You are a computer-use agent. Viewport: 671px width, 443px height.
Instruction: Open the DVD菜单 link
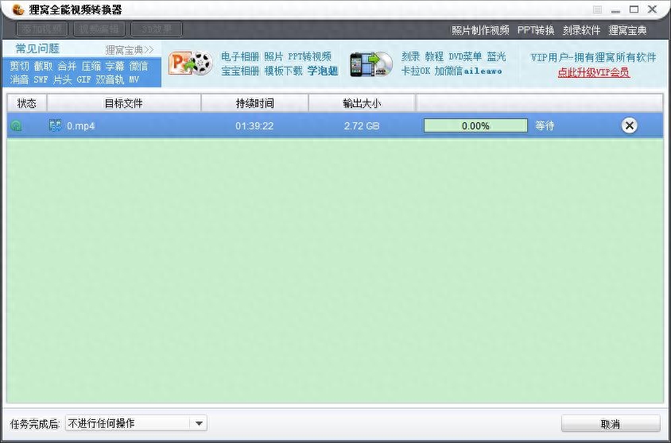click(x=465, y=56)
